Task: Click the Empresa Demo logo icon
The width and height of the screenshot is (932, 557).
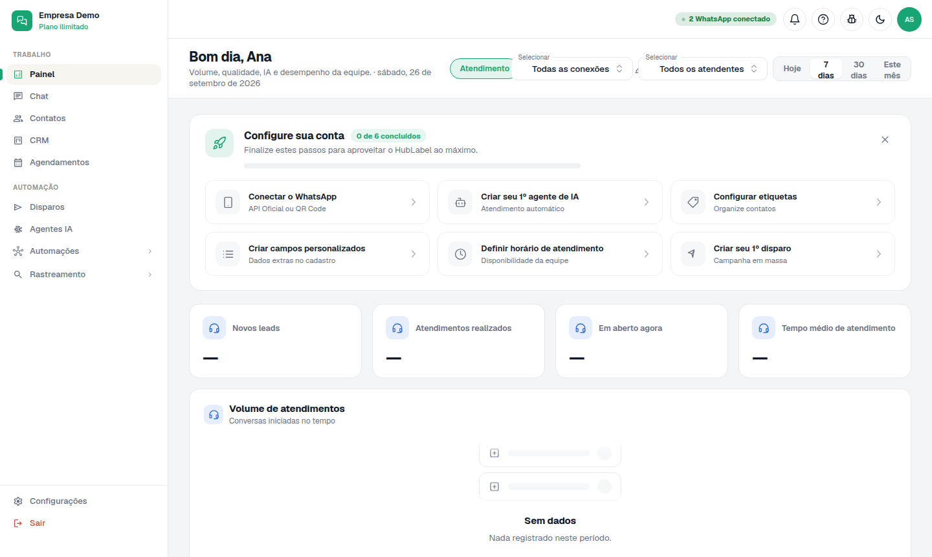Action: tap(22, 21)
